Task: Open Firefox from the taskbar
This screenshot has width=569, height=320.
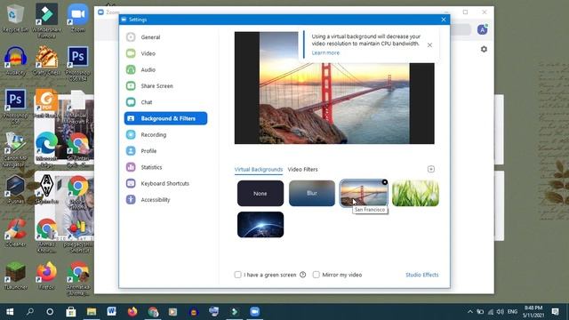Action: click(132, 312)
